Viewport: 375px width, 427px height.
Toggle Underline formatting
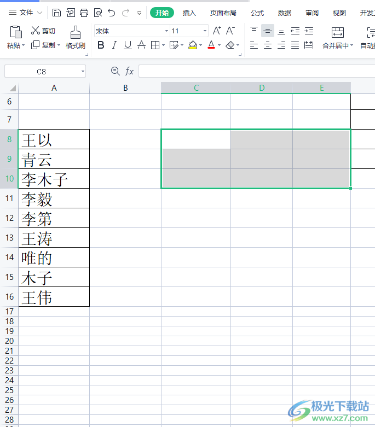(128, 45)
